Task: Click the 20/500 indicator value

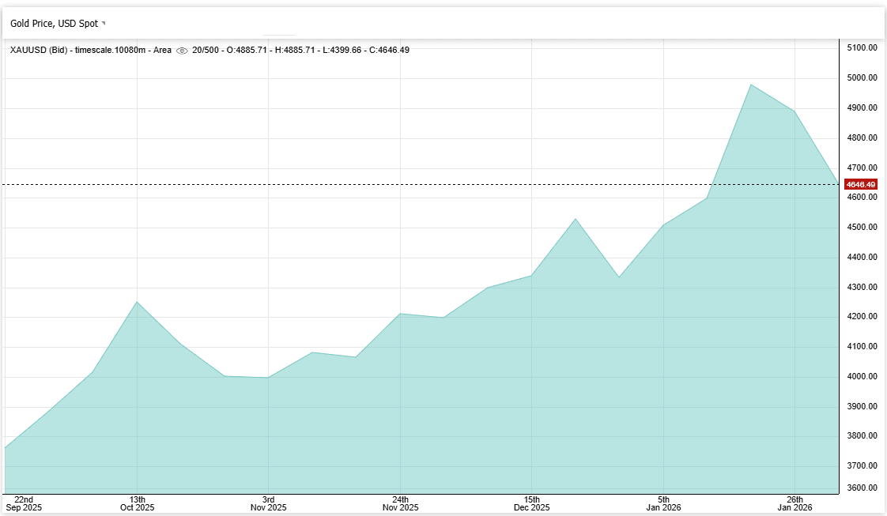Action: (206, 50)
